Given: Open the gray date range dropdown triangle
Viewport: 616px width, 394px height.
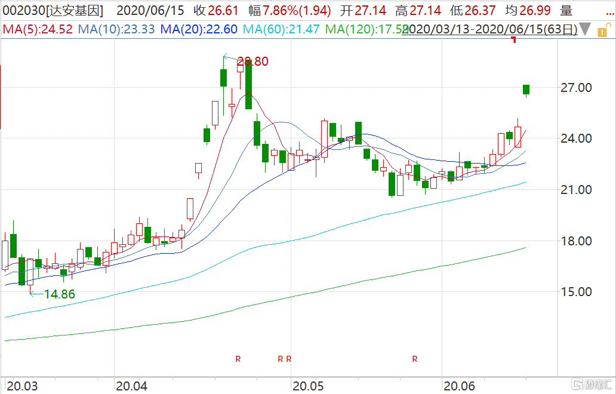Looking at the screenshot, I should click(585, 29).
